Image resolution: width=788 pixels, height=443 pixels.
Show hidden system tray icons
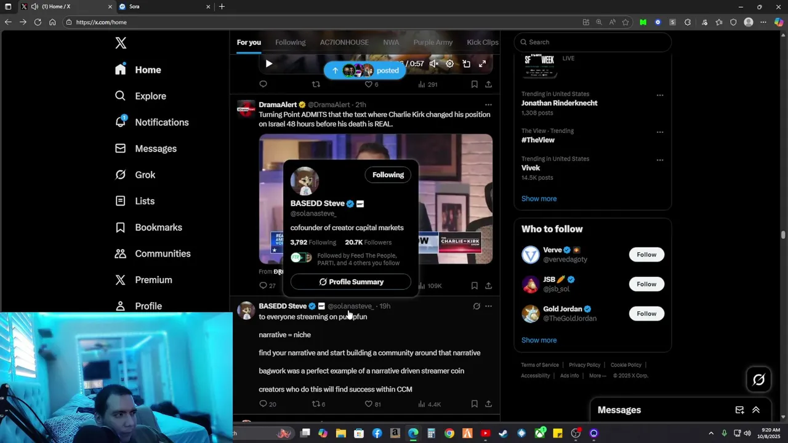pyautogui.click(x=711, y=433)
